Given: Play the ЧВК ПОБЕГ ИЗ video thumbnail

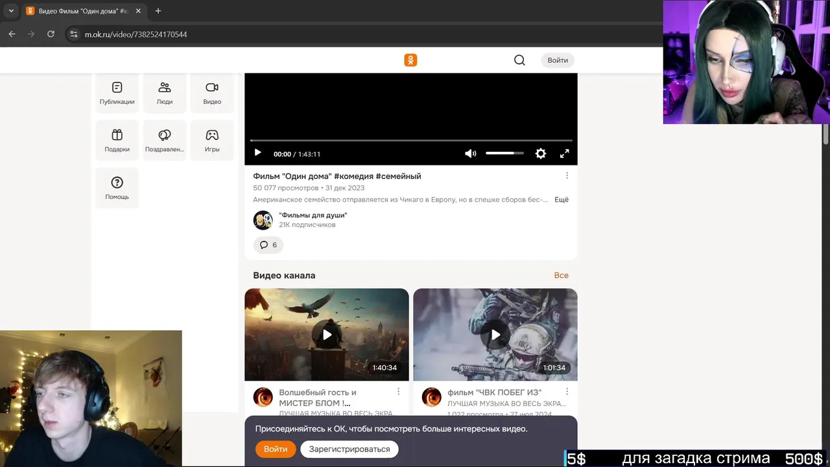Looking at the screenshot, I should click(x=495, y=335).
